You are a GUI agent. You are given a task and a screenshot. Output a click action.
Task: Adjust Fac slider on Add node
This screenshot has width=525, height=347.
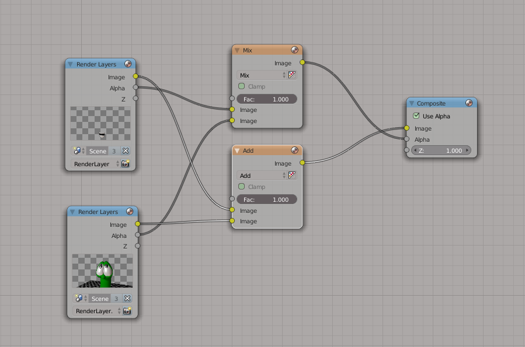[x=267, y=199]
